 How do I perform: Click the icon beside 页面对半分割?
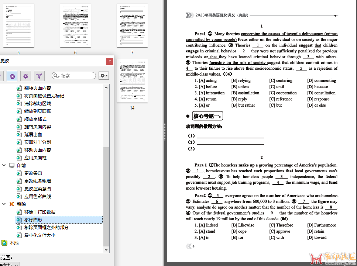click(x=19, y=142)
